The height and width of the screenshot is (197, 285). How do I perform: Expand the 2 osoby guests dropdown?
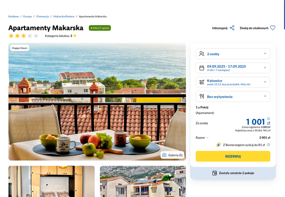(x=233, y=54)
